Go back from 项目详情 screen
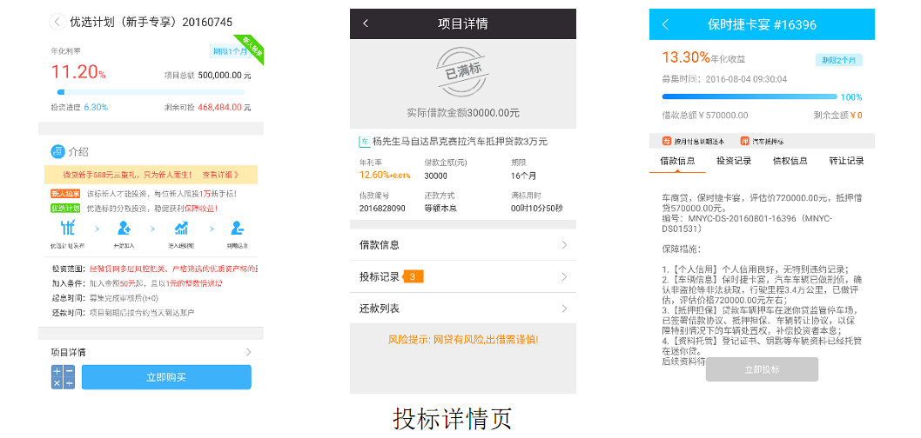 [366, 23]
